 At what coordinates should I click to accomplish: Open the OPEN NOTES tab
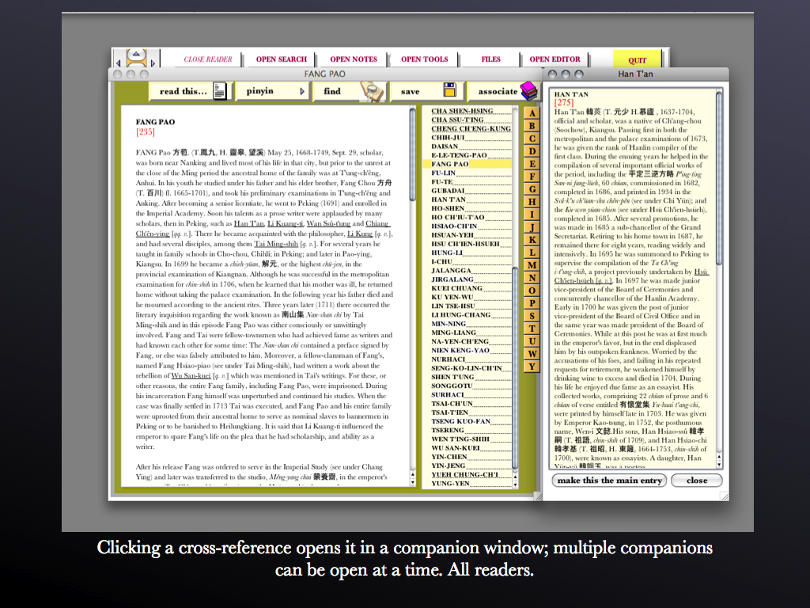[354, 59]
